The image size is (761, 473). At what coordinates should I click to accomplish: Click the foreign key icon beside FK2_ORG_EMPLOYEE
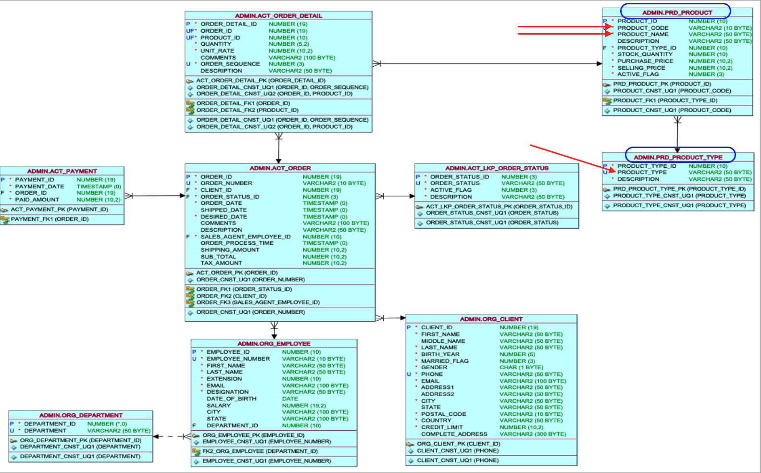(x=196, y=451)
